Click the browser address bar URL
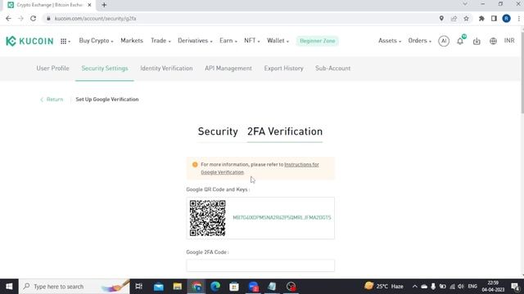Screen dimensions: 524x294 pyautogui.click(x=95, y=19)
